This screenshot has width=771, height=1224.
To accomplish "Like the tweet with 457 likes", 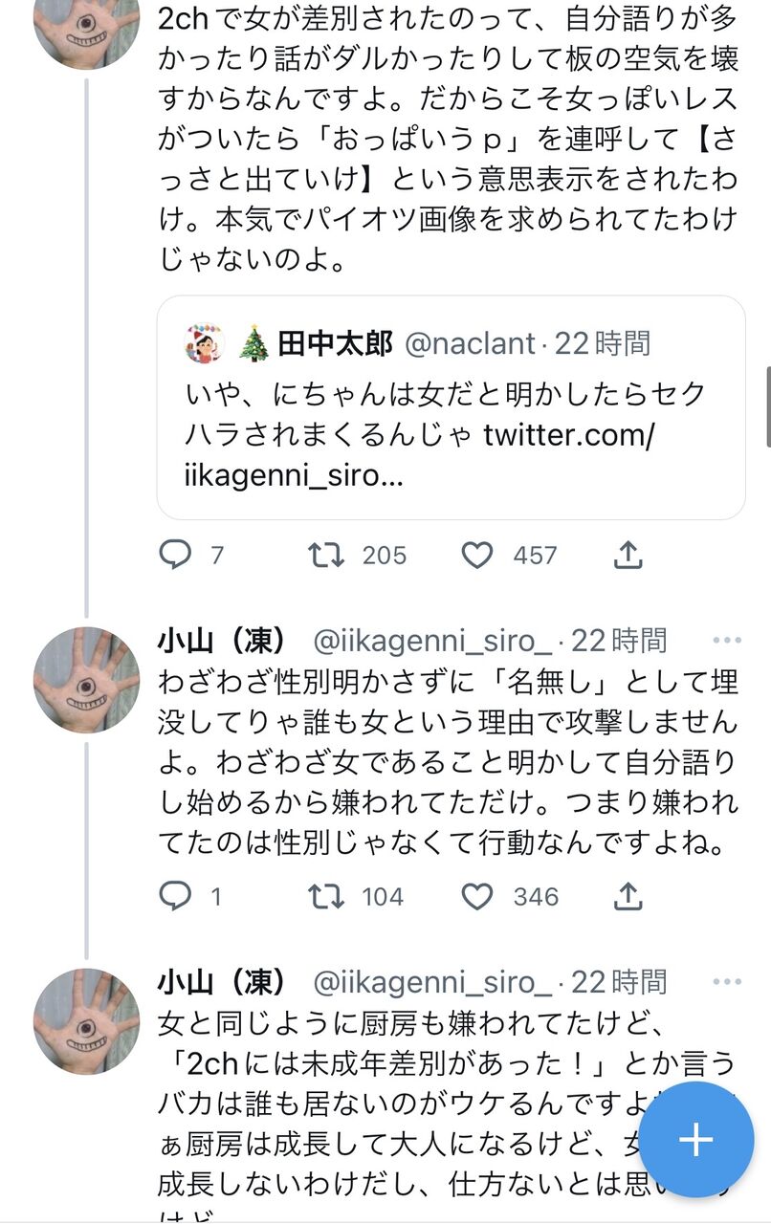I will 477,555.
